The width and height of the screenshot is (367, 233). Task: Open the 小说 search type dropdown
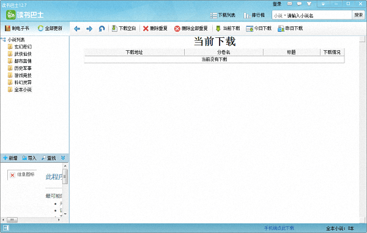(280, 16)
